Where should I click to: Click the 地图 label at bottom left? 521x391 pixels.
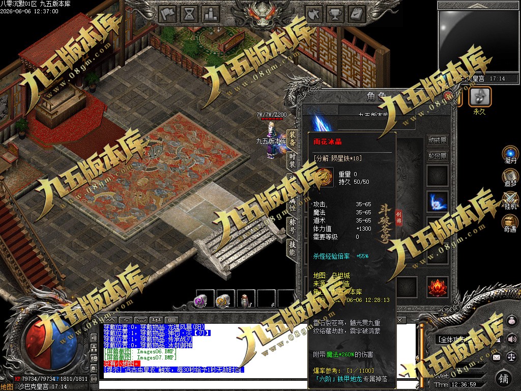(x=7, y=387)
